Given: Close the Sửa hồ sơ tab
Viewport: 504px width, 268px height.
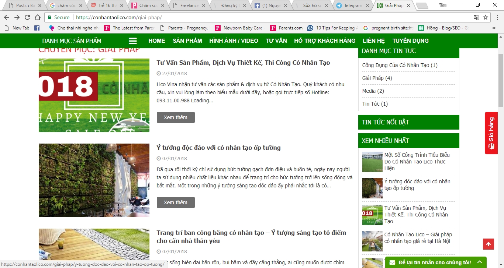Looking at the screenshot, I should click(326, 6).
